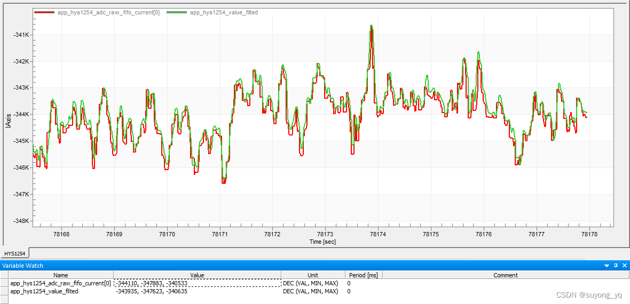
Task: Click the Name column header
Action: pos(61,275)
